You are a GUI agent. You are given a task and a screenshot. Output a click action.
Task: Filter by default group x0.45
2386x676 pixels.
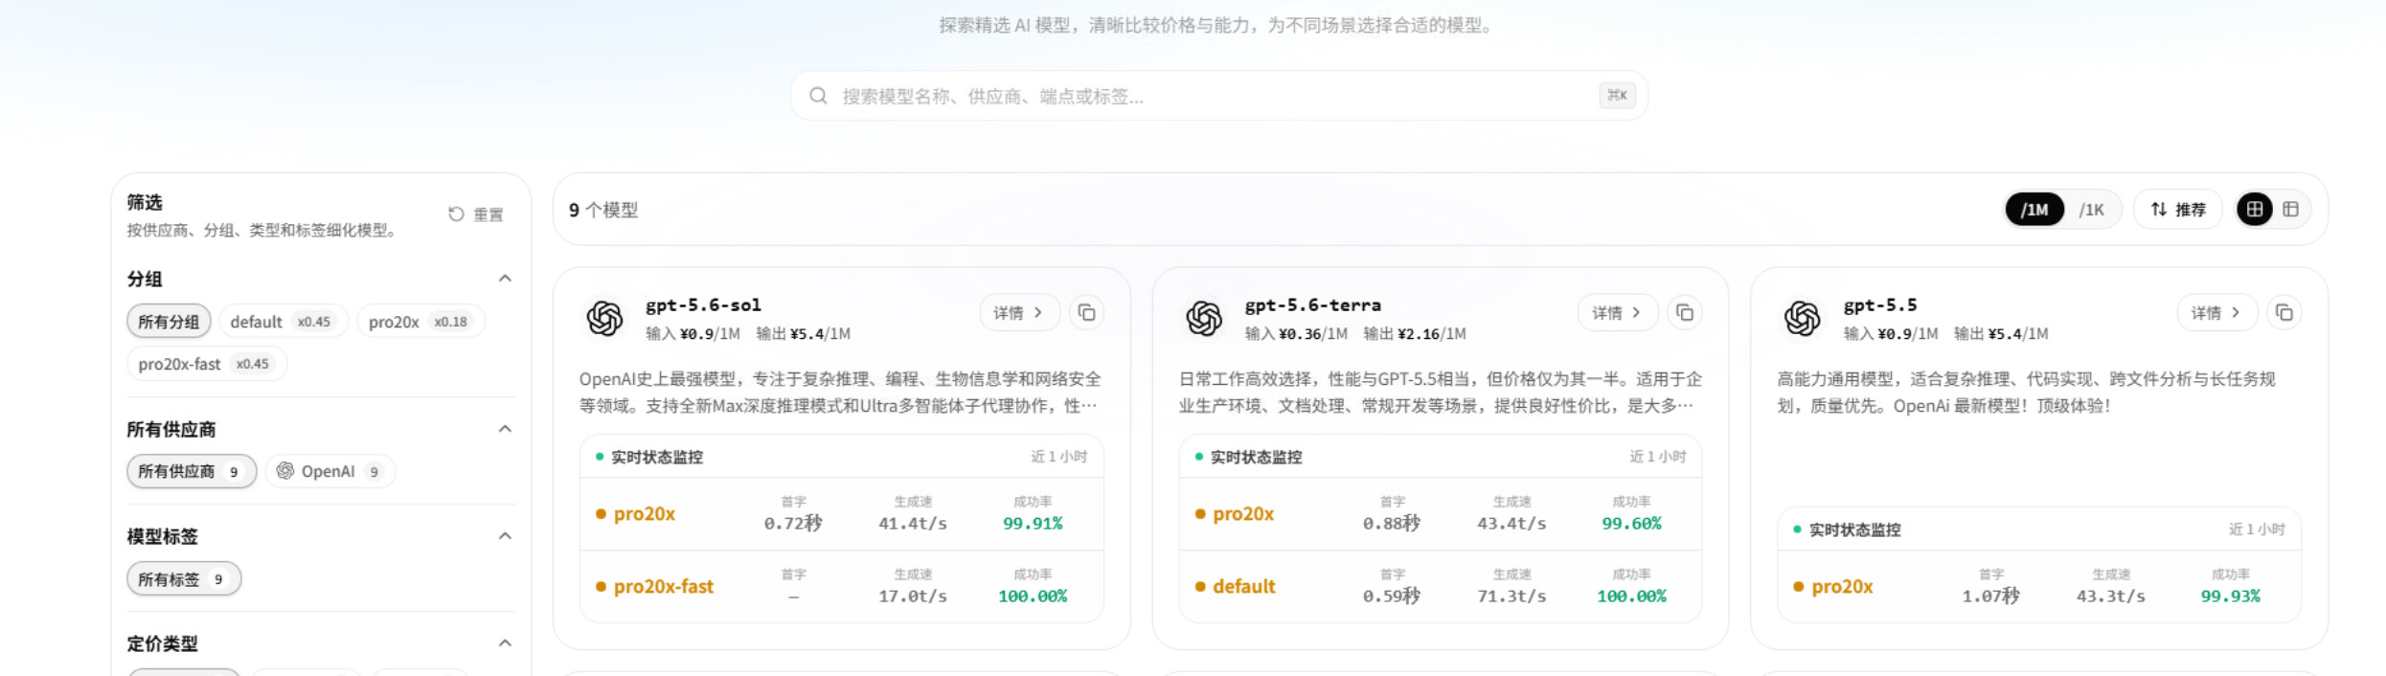pos(282,322)
